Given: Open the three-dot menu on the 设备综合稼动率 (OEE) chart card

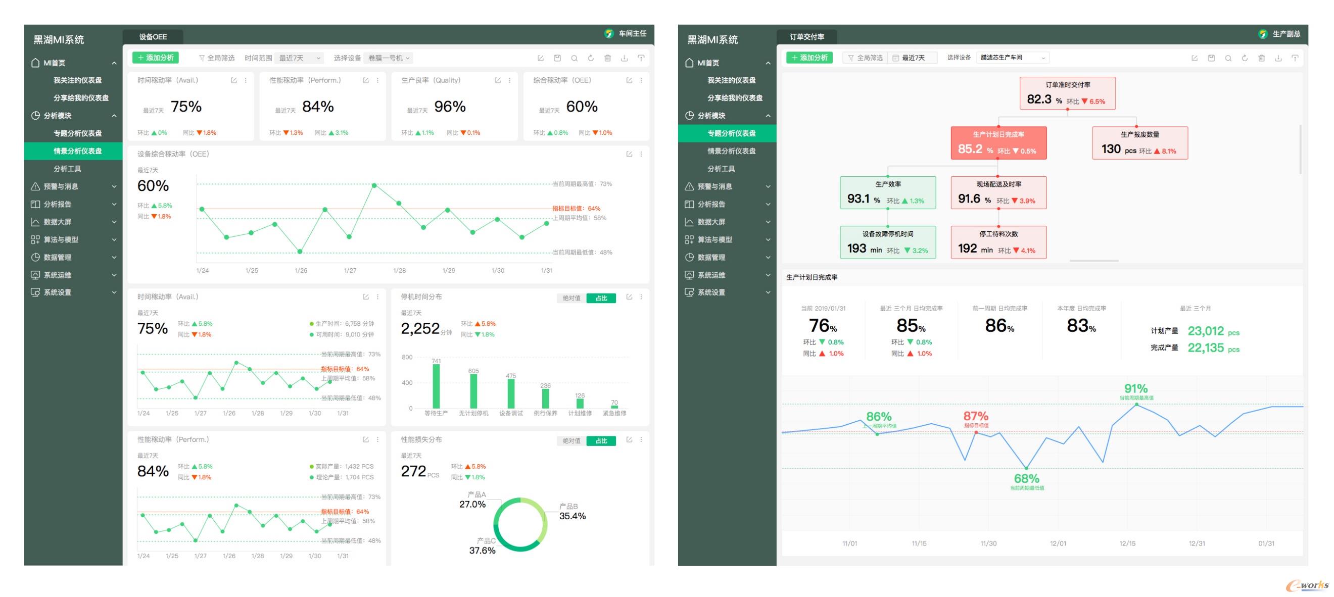Looking at the screenshot, I should [x=641, y=154].
